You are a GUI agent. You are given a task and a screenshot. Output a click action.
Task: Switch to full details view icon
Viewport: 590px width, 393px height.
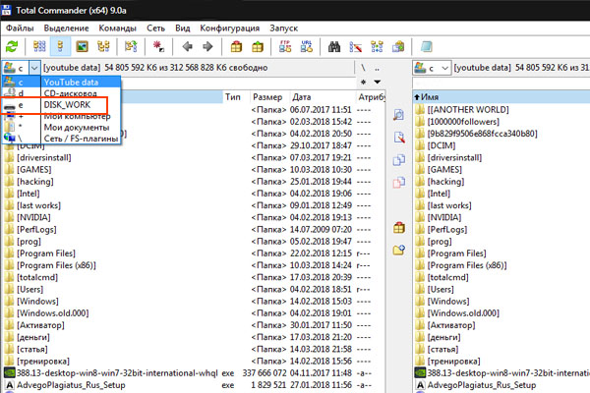tap(60, 46)
